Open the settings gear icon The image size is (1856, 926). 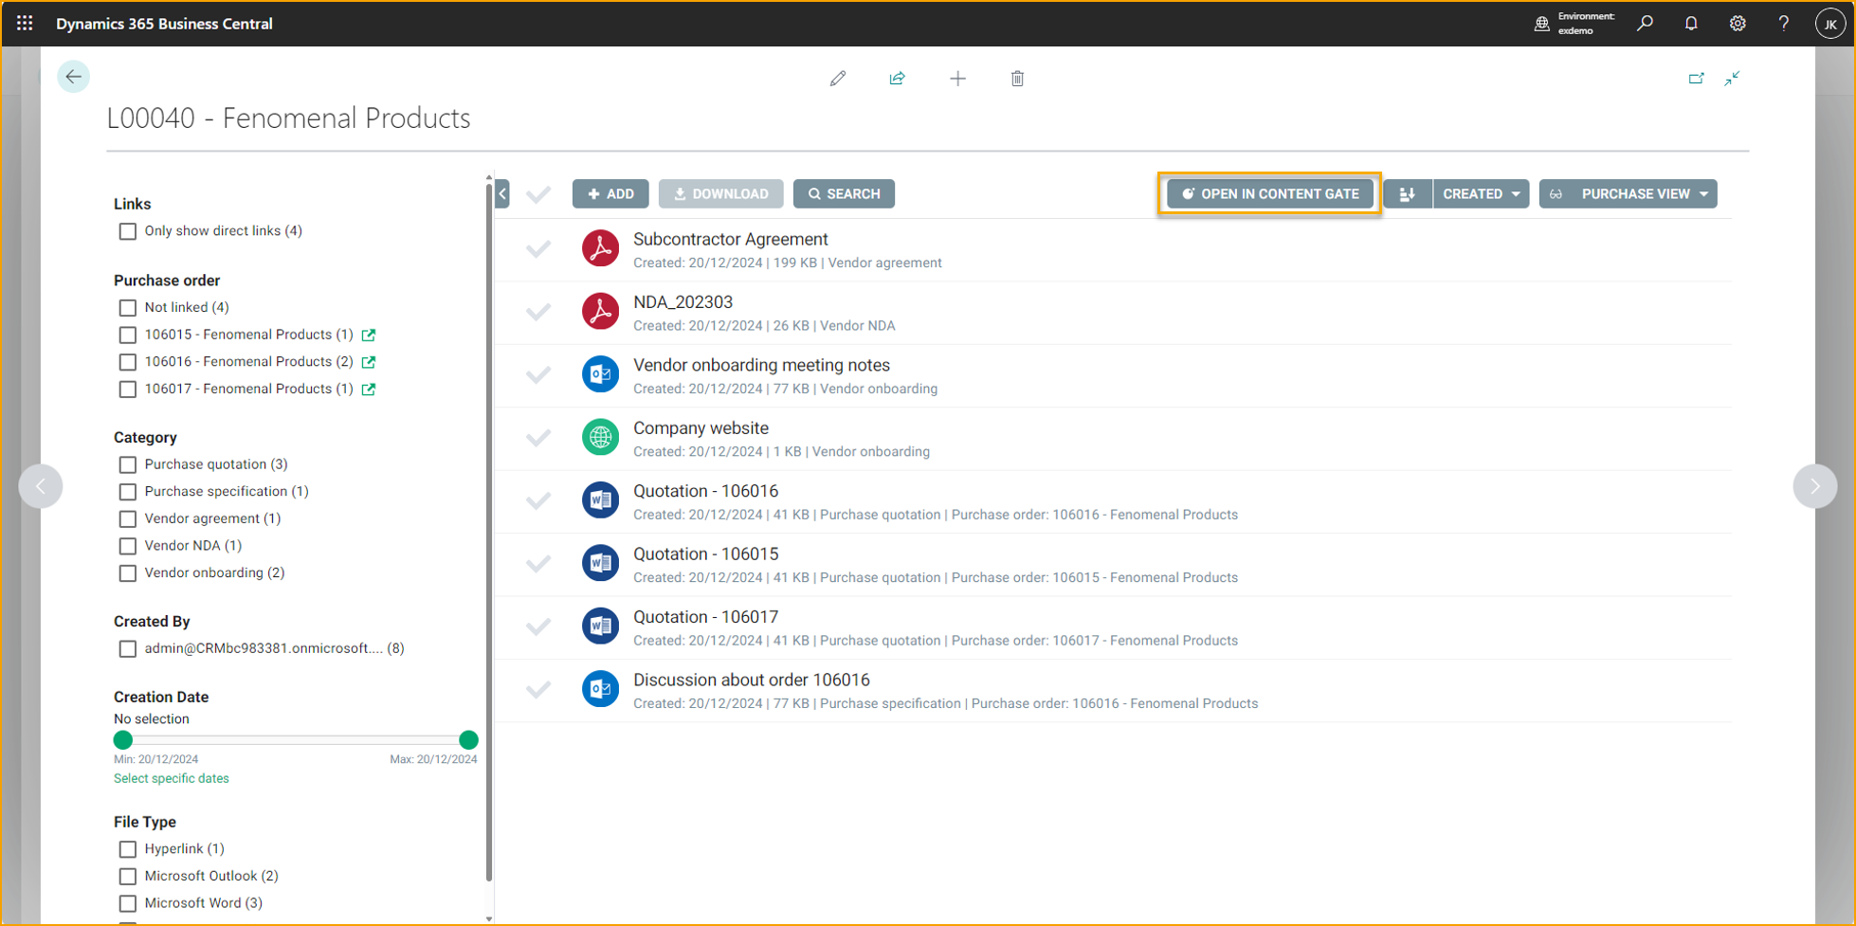[x=1737, y=24]
